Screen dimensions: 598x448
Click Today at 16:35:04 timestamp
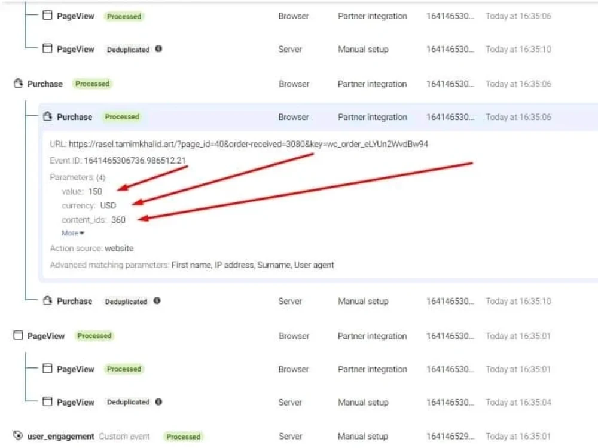(518, 402)
